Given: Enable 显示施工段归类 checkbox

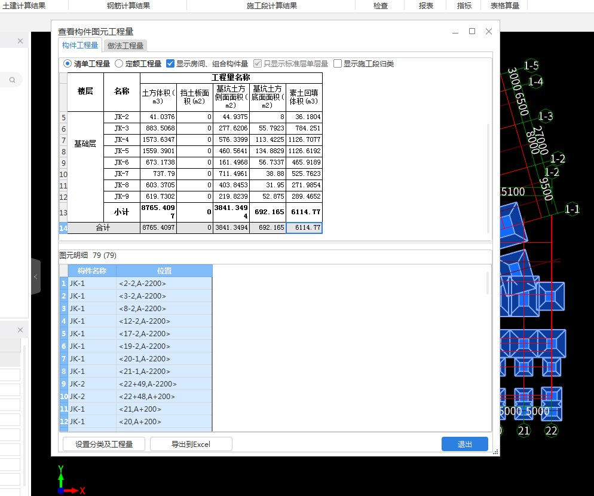Looking at the screenshot, I should coord(338,63).
